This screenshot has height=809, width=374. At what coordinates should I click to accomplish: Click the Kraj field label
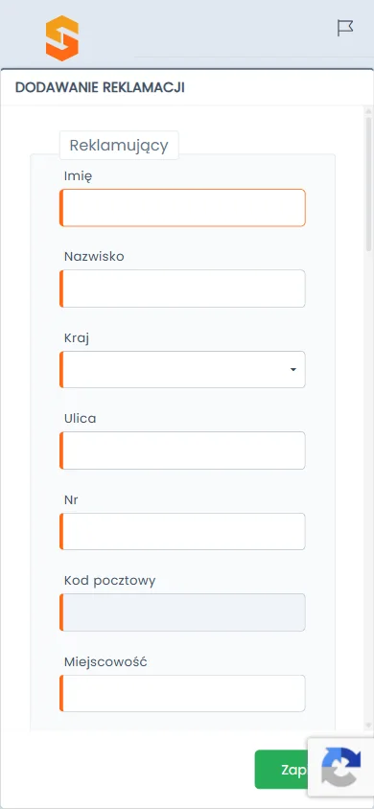click(x=77, y=338)
